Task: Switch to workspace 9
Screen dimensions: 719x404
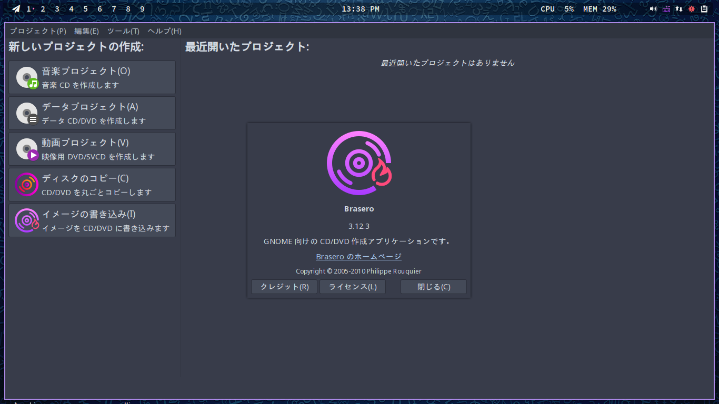Action: [x=142, y=9]
